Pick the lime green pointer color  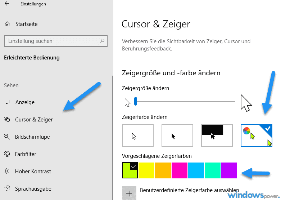point(130,170)
